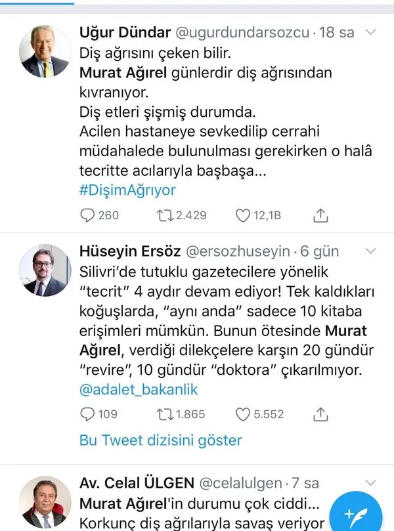
Task: Reply to Hüseyin Ersöz's tweet
Action: click(87, 414)
